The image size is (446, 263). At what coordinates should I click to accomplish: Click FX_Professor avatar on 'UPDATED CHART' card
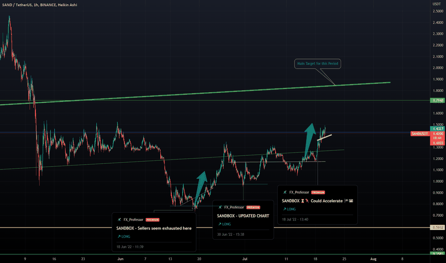click(x=220, y=207)
